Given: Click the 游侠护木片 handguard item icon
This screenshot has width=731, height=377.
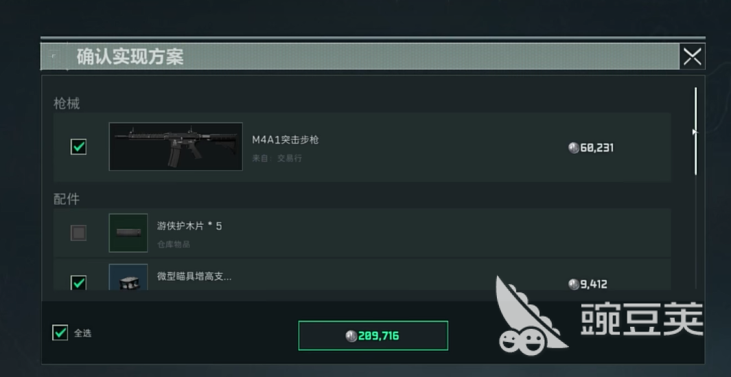Looking at the screenshot, I should 128,233.
